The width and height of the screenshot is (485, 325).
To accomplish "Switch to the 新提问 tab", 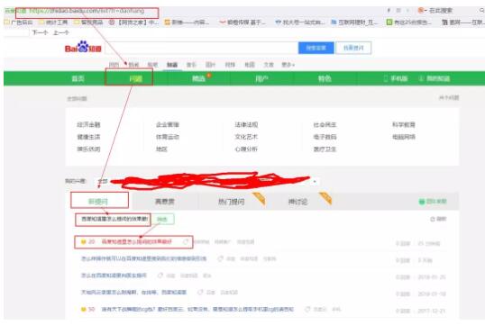I will pos(98,202).
